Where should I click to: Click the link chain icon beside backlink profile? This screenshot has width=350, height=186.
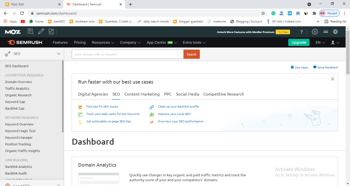tap(152, 107)
